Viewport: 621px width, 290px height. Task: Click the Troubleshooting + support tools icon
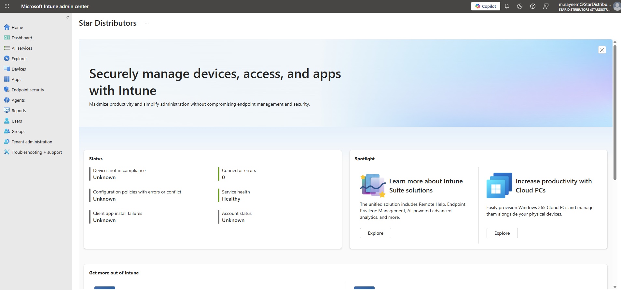7,152
